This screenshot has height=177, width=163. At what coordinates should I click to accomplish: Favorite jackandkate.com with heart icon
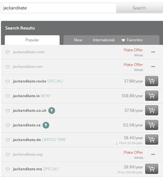click(x=8, y=52)
